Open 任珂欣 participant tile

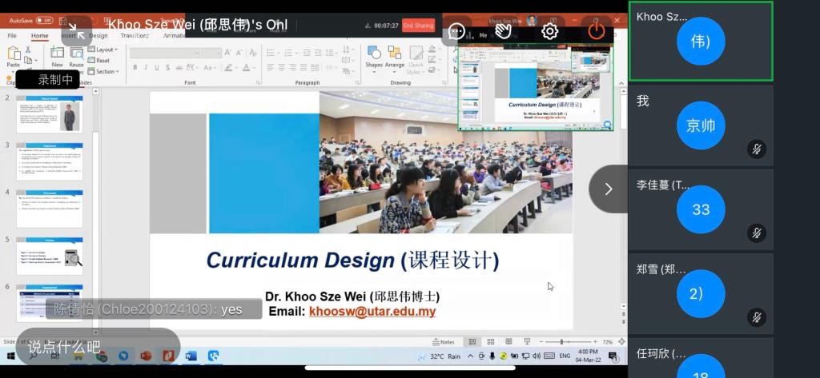(x=701, y=358)
